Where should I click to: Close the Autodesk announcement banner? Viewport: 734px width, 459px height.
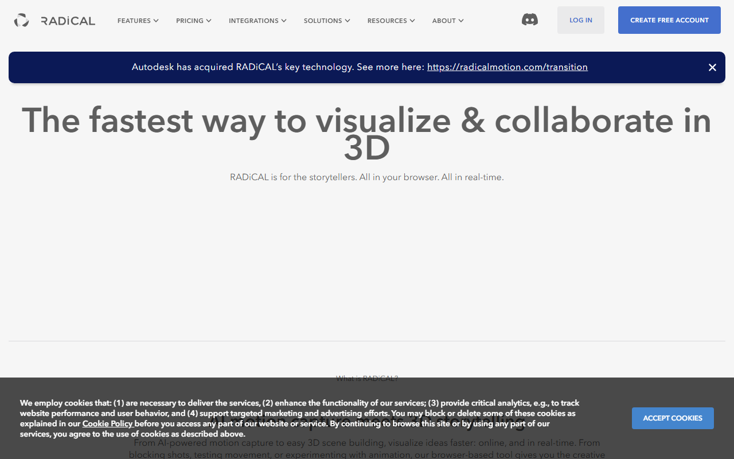(712, 67)
